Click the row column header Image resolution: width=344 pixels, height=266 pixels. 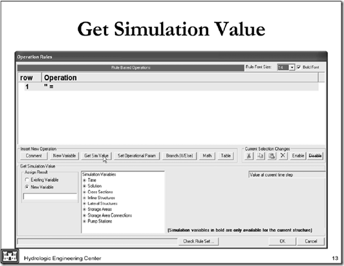[x=30, y=78]
